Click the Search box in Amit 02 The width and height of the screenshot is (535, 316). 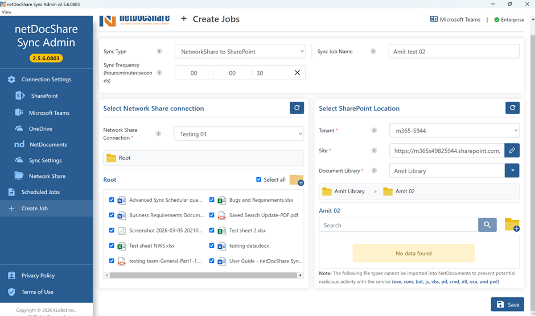tap(398, 225)
